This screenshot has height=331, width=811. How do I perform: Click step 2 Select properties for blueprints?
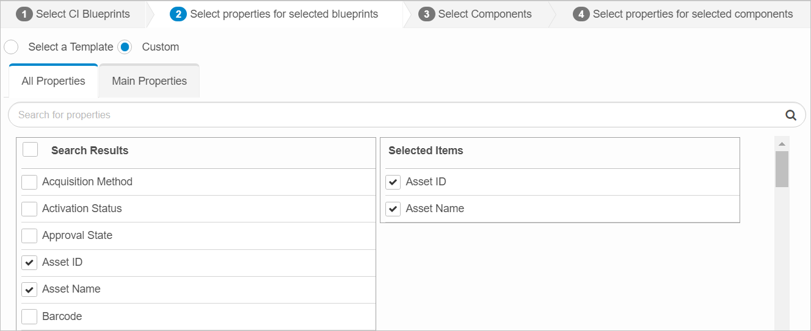coord(274,14)
